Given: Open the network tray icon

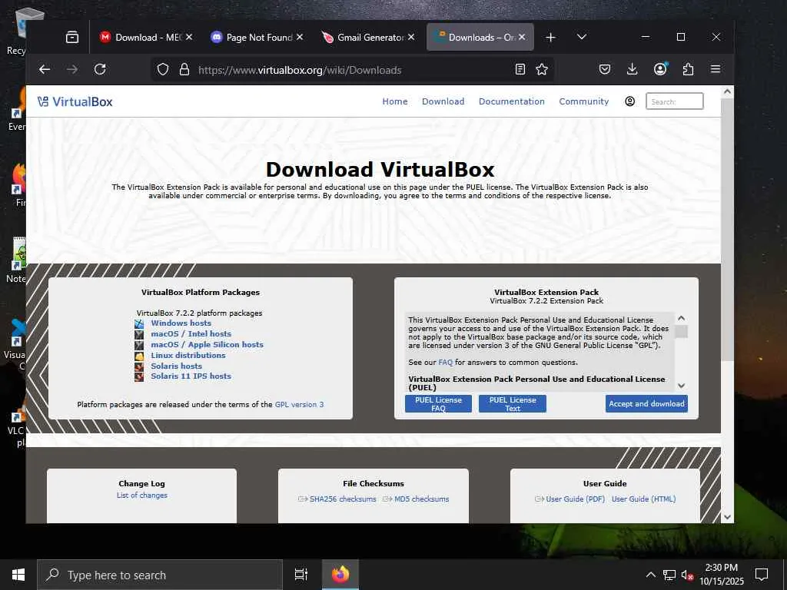Looking at the screenshot, I should coord(669,575).
